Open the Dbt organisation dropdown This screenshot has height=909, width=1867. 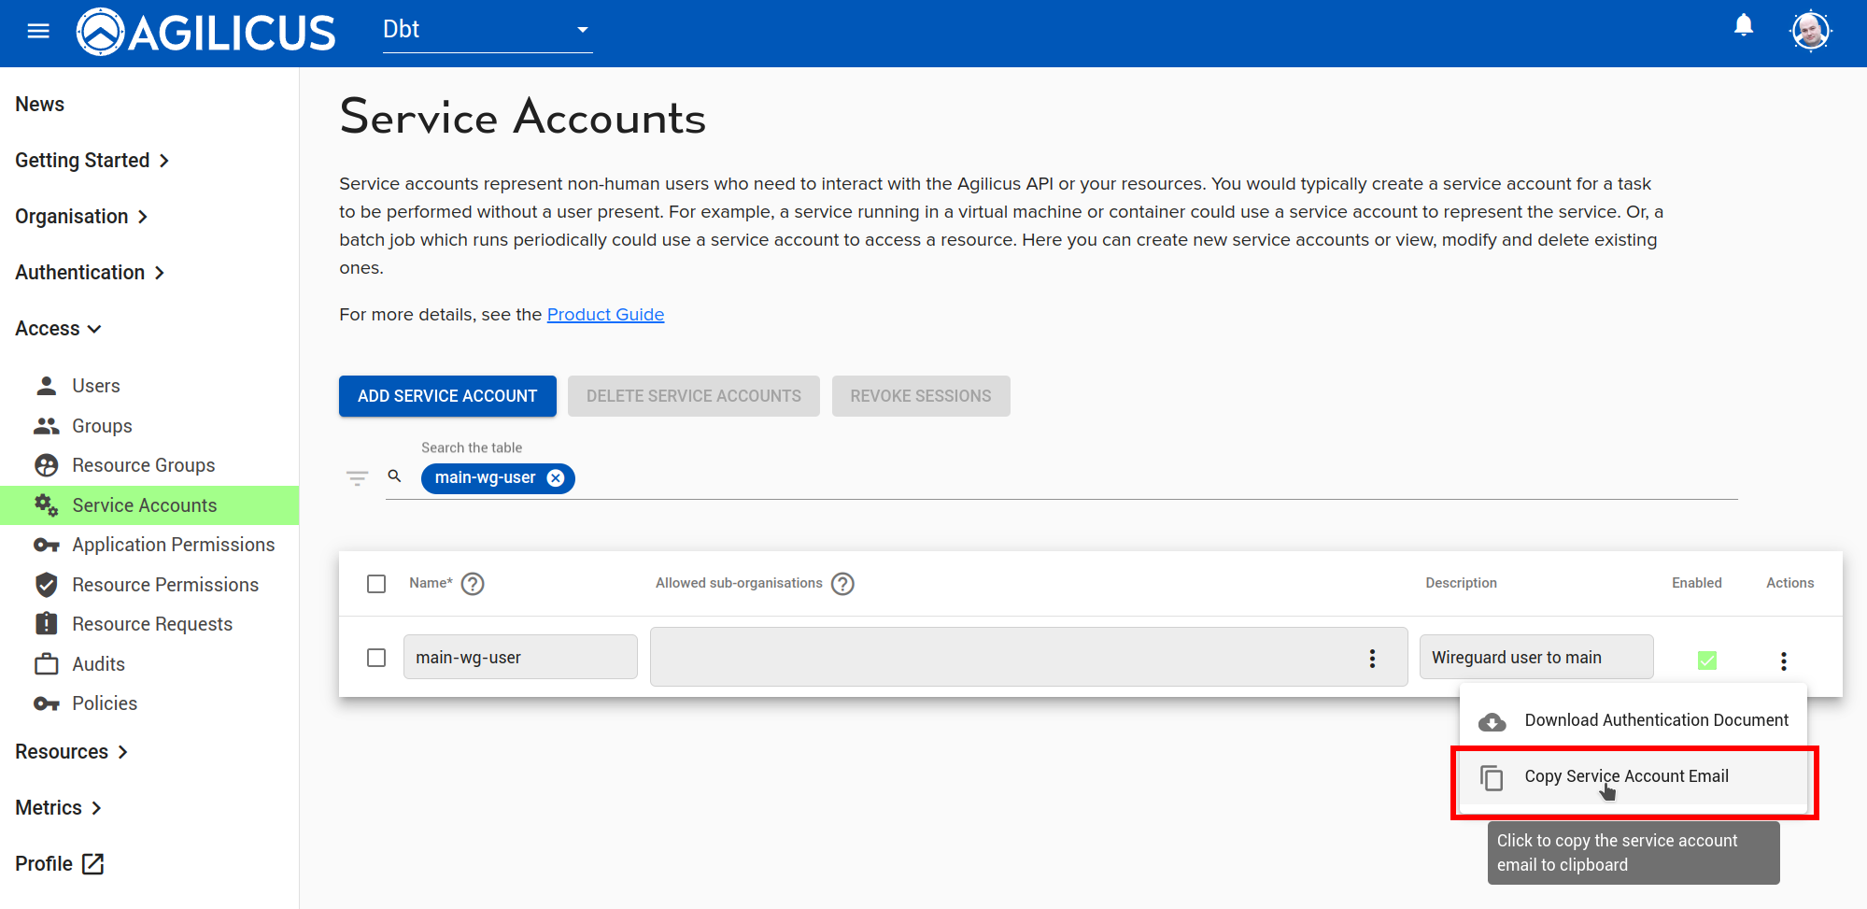(x=487, y=30)
